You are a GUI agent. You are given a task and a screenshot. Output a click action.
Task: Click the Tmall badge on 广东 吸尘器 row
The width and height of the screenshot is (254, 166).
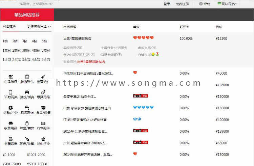tap(141, 142)
